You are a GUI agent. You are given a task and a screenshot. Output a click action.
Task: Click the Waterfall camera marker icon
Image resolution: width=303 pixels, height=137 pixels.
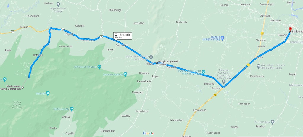(x=48, y=93)
